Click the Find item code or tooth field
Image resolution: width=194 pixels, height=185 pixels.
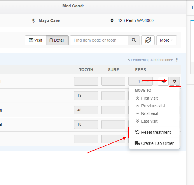tap(99, 40)
